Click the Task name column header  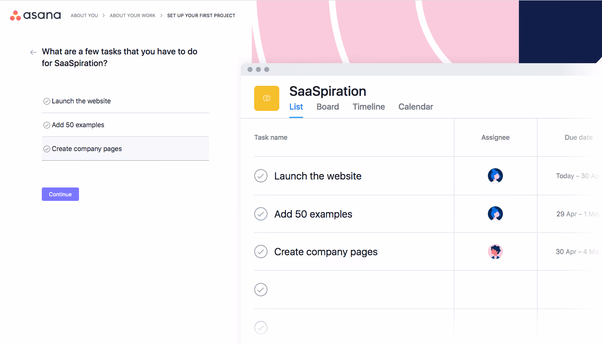coord(271,137)
